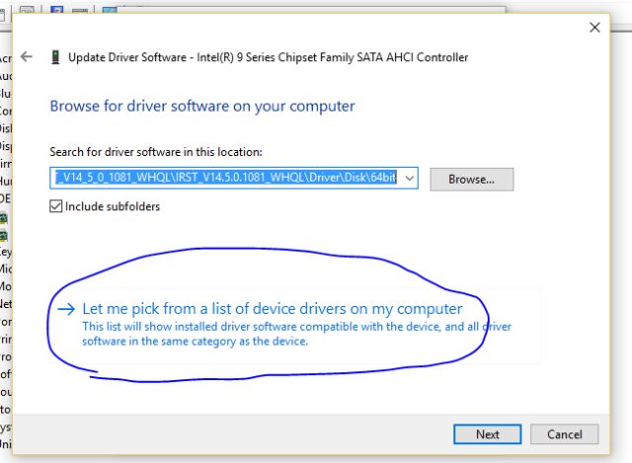The height and width of the screenshot is (463, 632).
Task: Click the toolbar icon right of blue help icon
Action: [81, 11]
